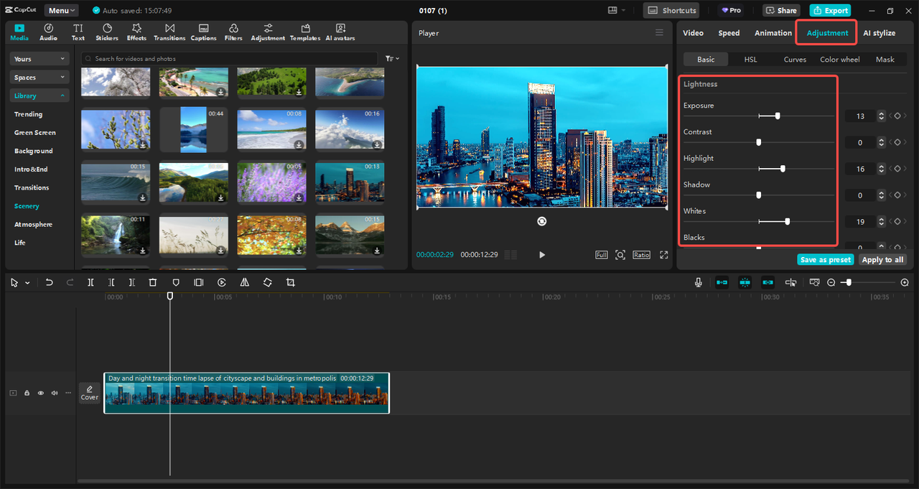This screenshot has height=489, width=919.
Task: Delete the selected clip with trash icon
Action: pos(152,283)
